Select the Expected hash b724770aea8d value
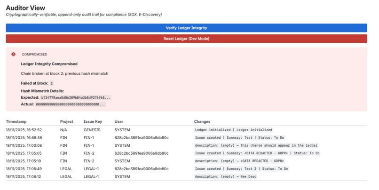This screenshot has height=190, width=379. (76, 98)
